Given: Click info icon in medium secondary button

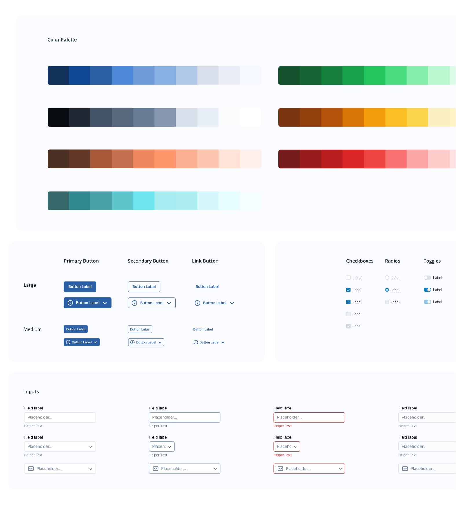Looking at the screenshot, I should click(x=132, y=342).
